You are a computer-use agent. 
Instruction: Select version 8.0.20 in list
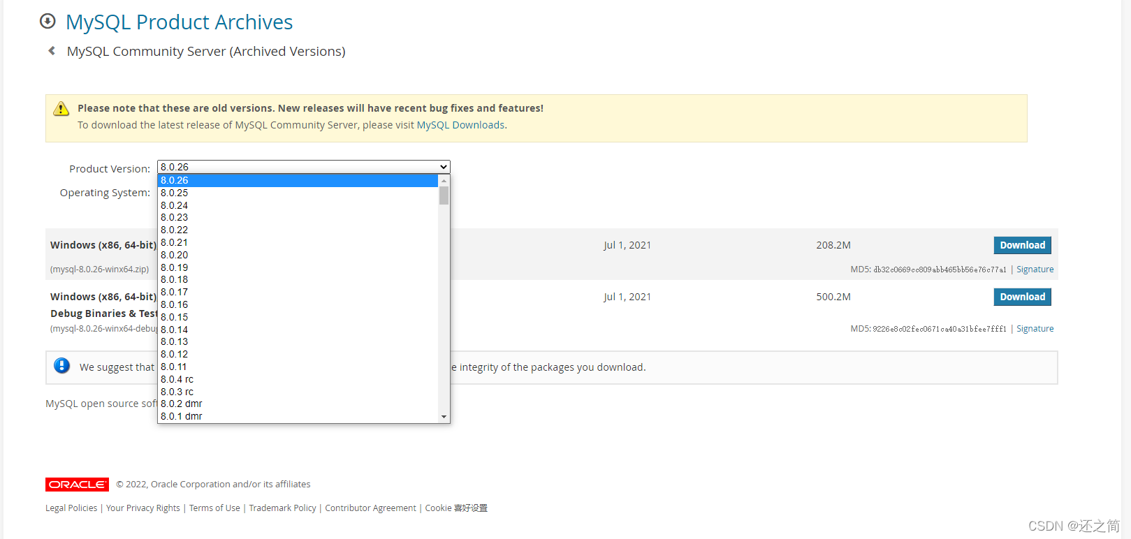click(298, 255)
